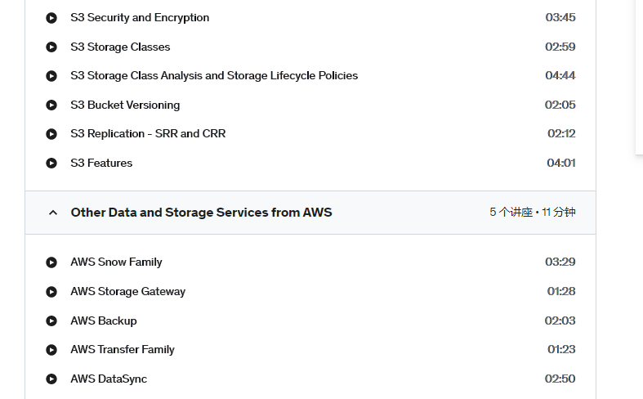Click play icon beside AWS Transfer Family
643x399 pixels.
point(51,350)
